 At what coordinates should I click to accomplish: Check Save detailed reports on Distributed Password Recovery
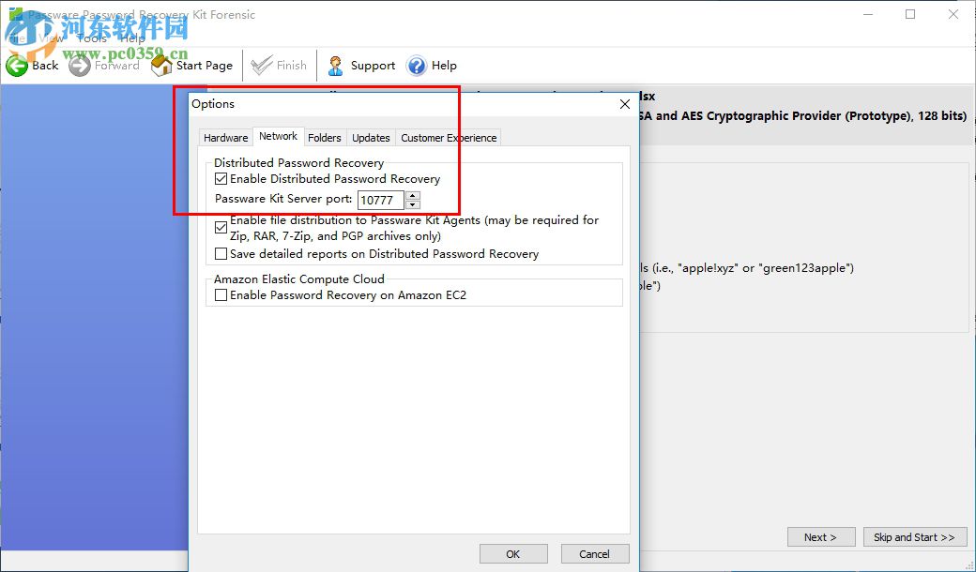[x=221, y=254]
